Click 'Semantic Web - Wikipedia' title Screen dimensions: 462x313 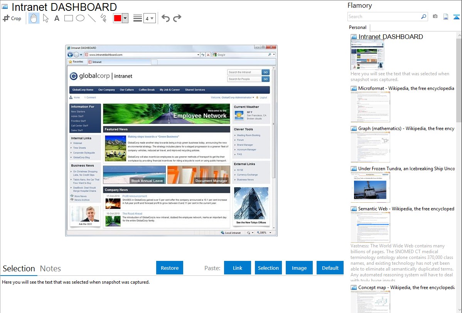tap(406, 208)
